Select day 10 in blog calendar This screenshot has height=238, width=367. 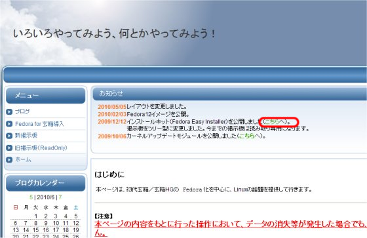point(56,223)
